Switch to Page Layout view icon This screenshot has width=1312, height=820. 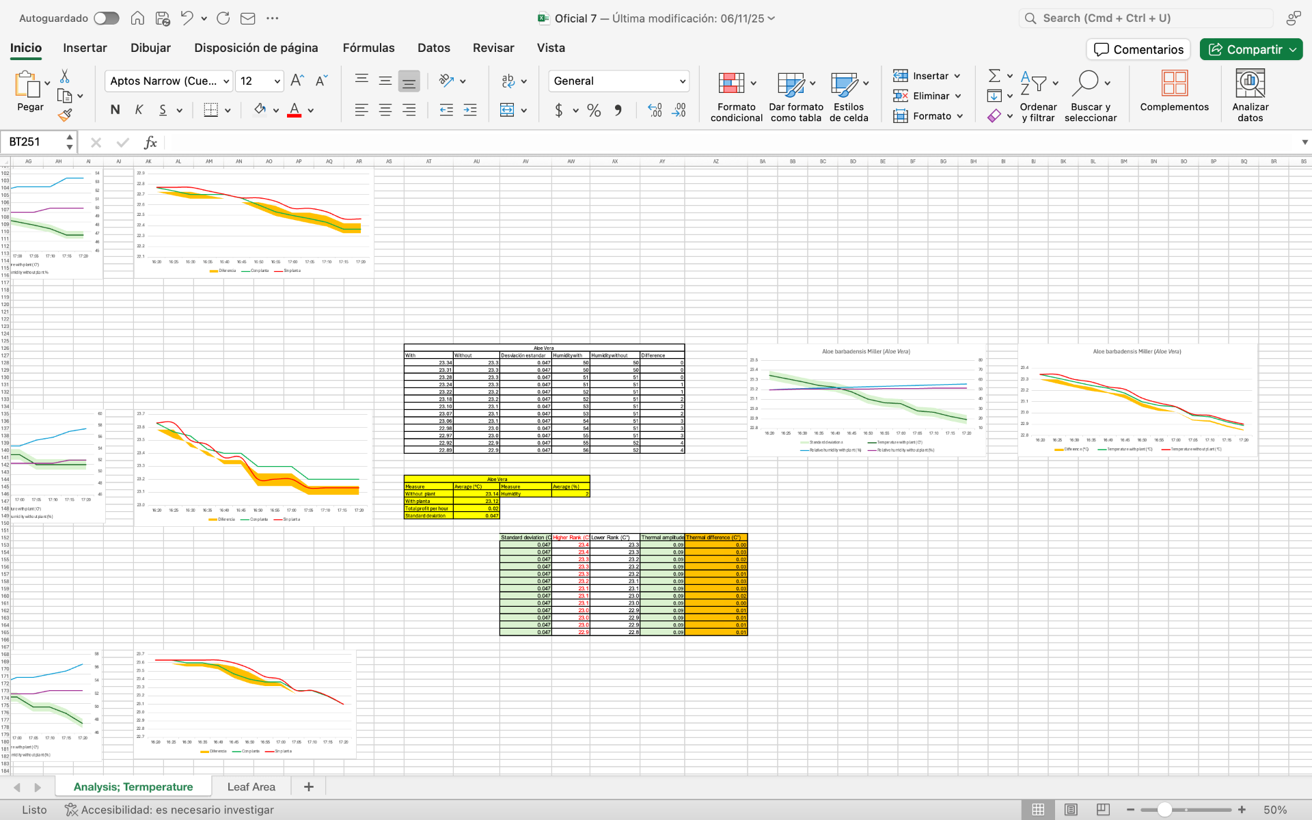pos(1071,810)
